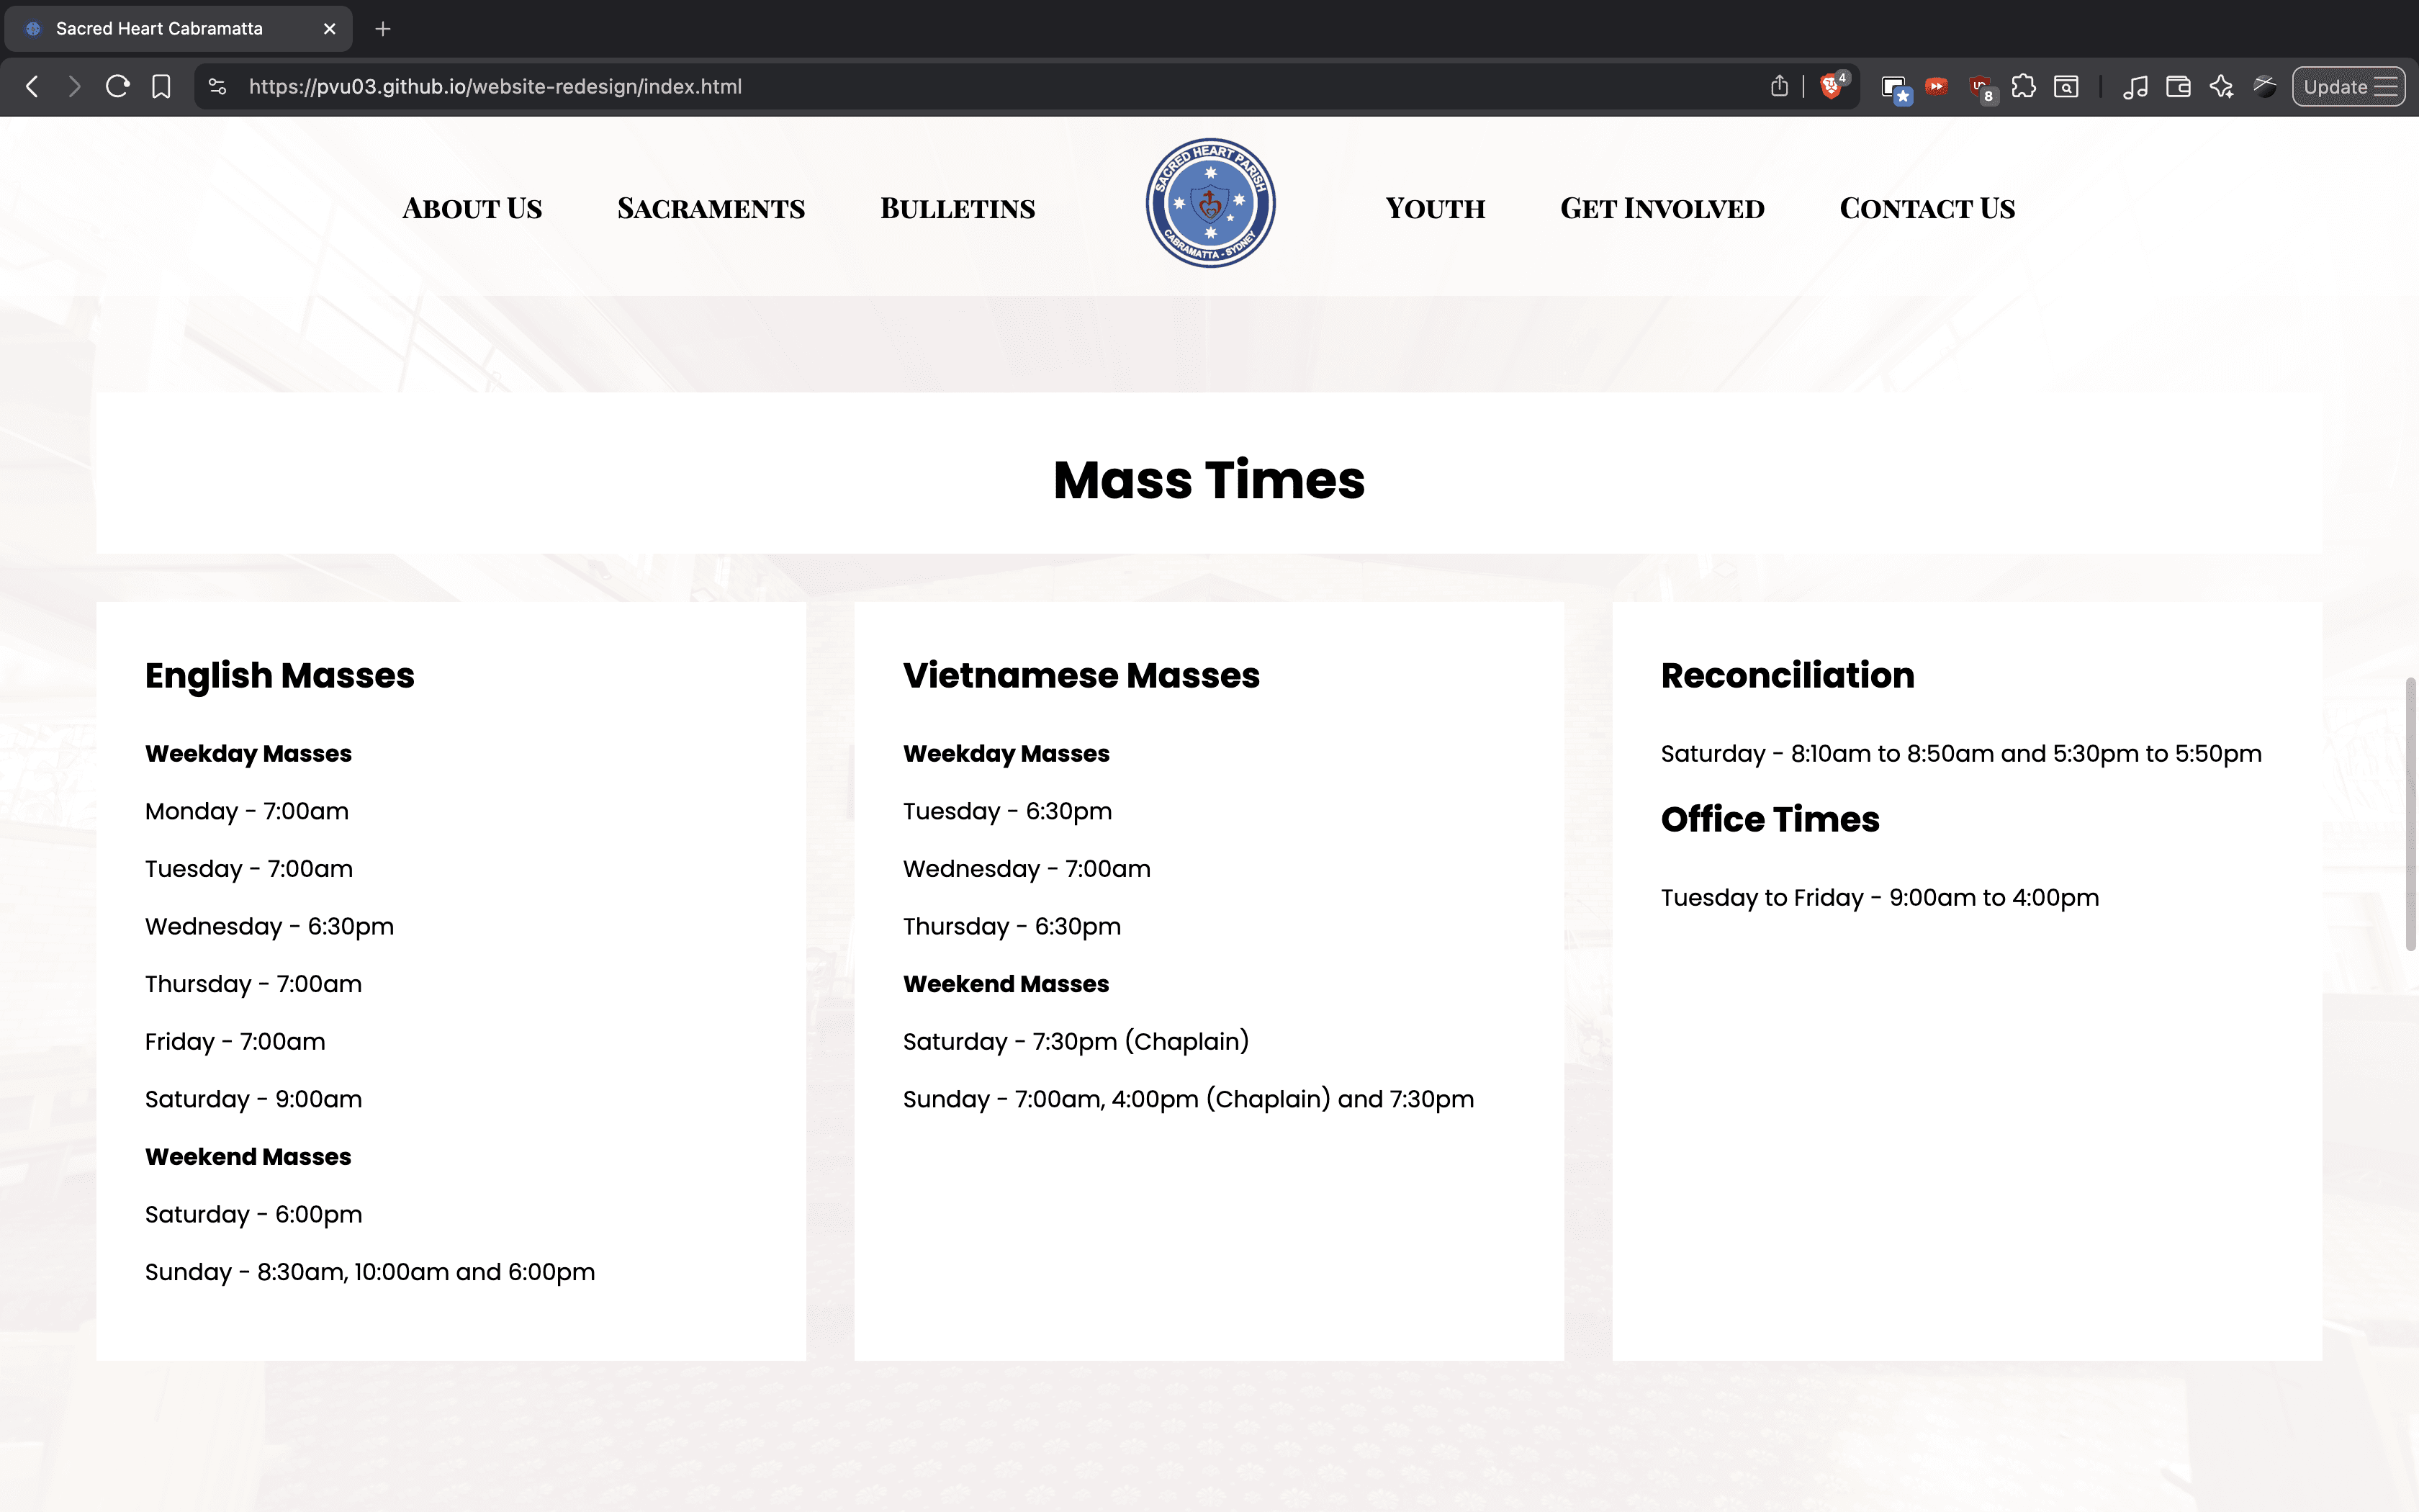Viewport: 2419px width, 1512px height.
Task: Reload the current page
Action: coord(117,87)
